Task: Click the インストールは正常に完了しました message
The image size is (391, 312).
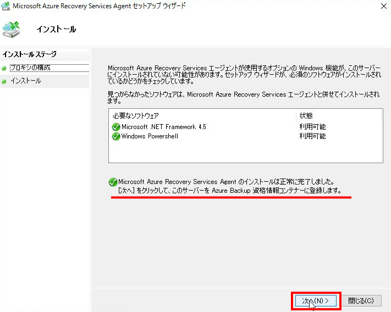Action: tap(226, 182)
